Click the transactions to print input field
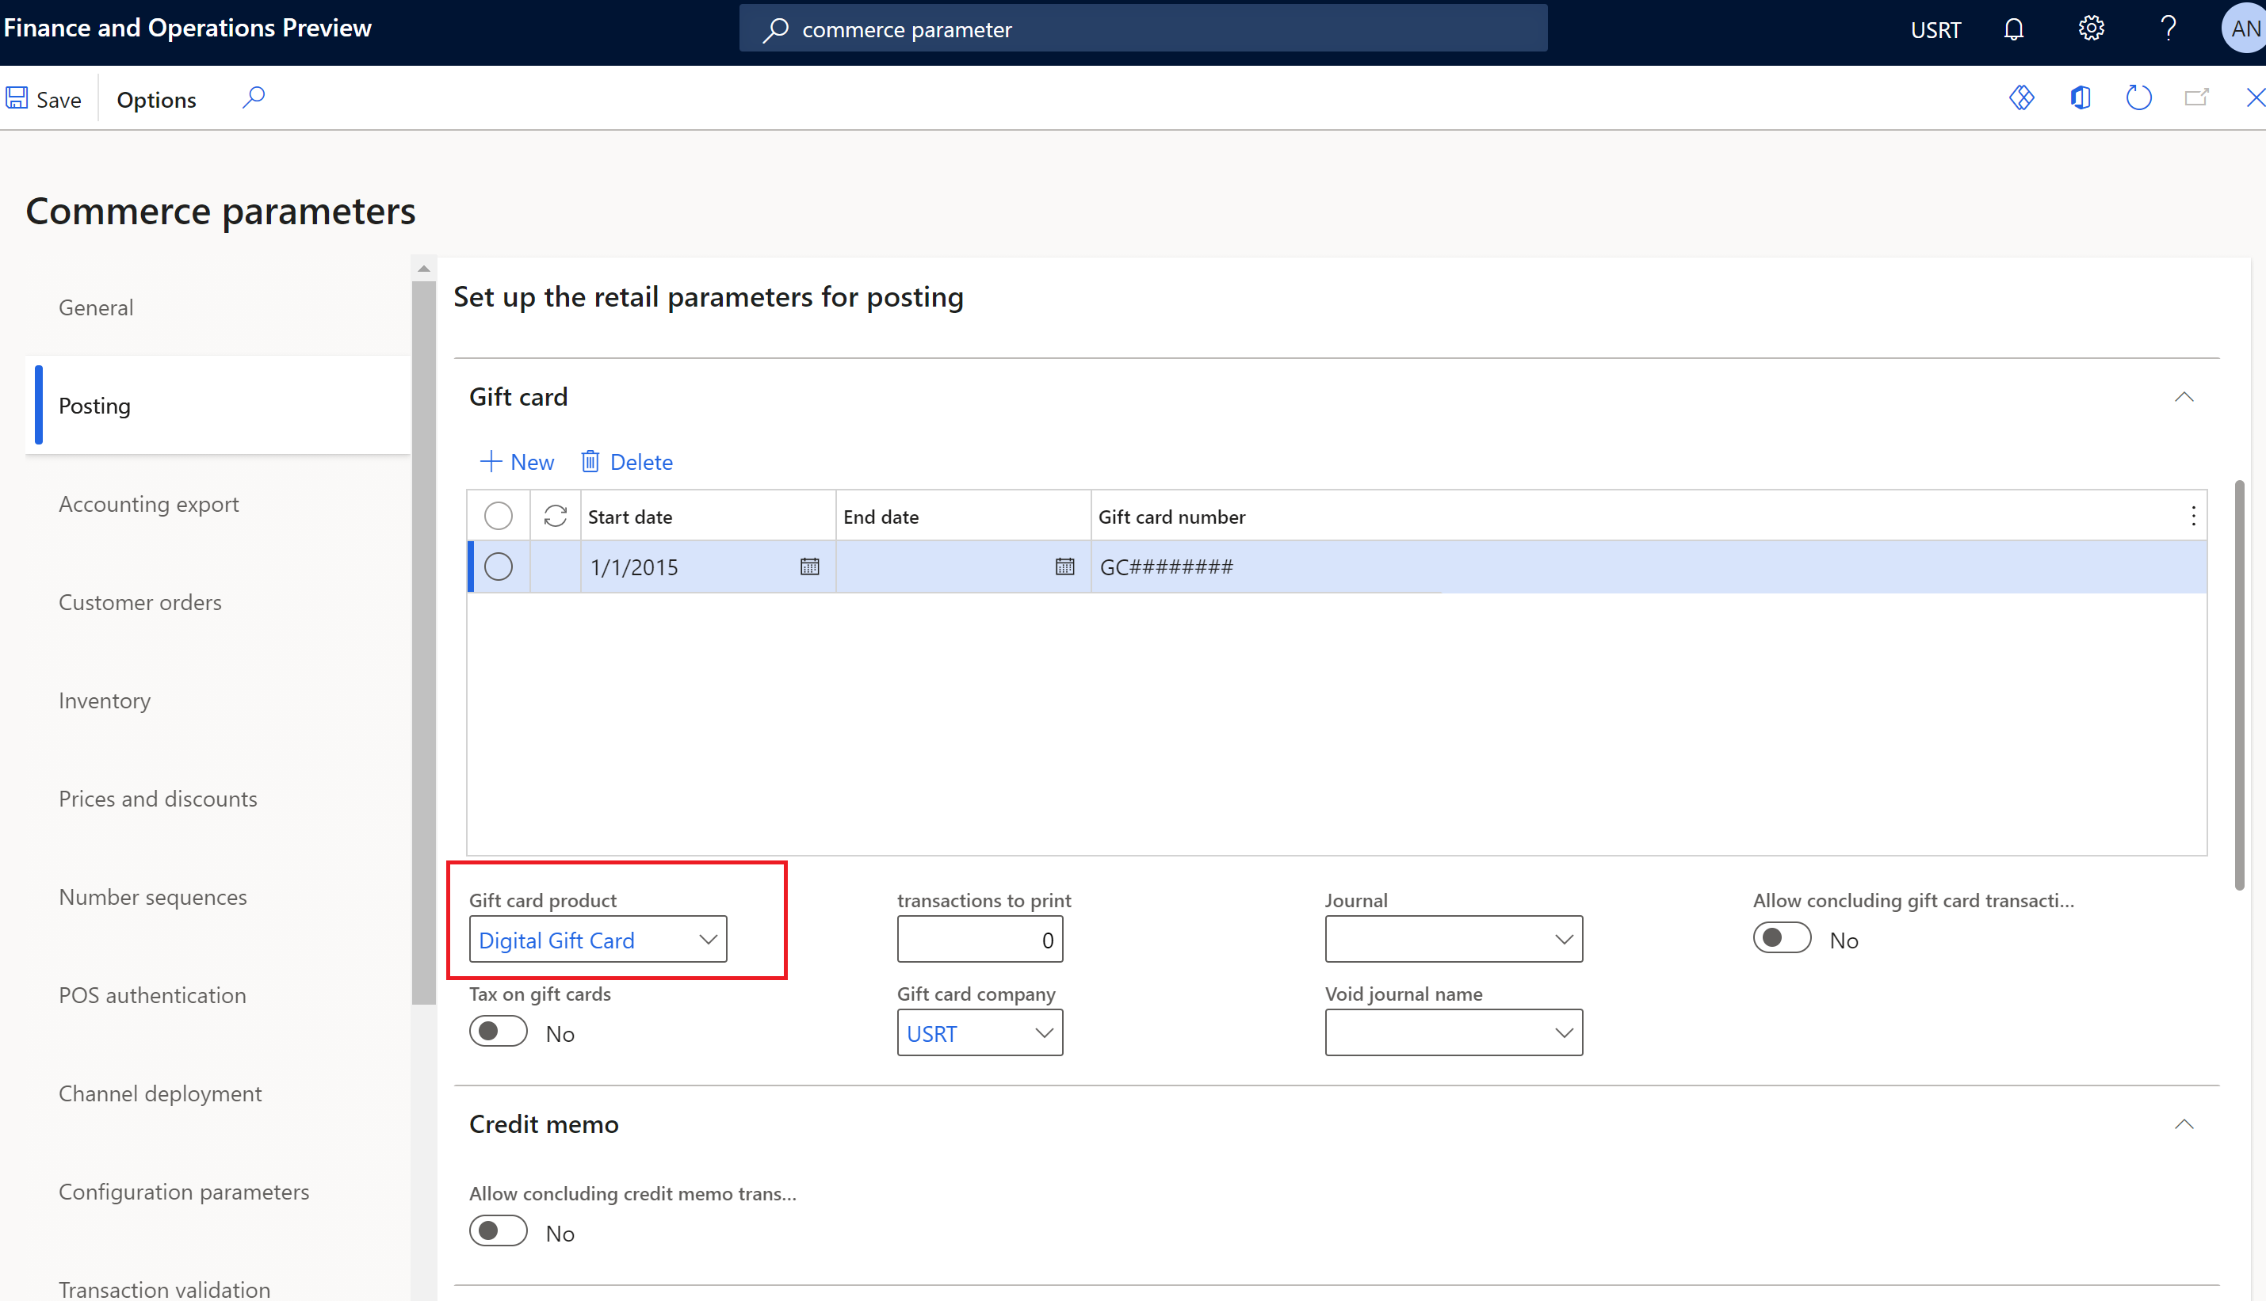 pos(982,938)
